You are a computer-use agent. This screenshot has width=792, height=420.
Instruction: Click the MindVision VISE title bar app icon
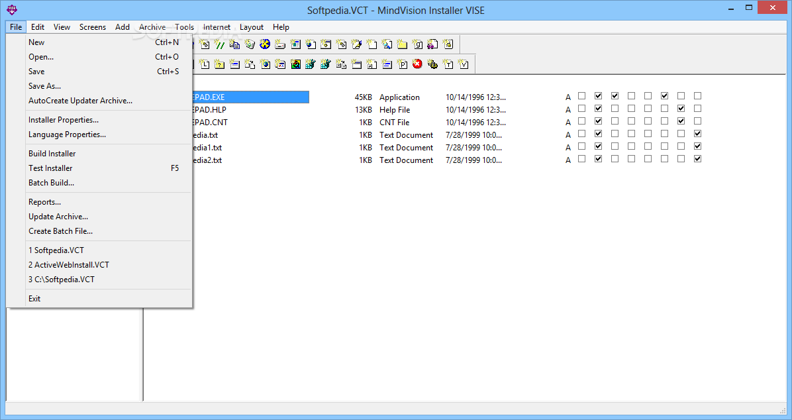[12, 9]
